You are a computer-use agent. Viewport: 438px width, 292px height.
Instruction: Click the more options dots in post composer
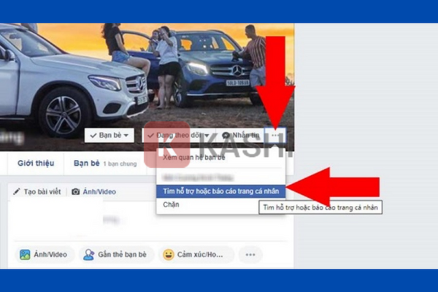(x=250, y=255)
